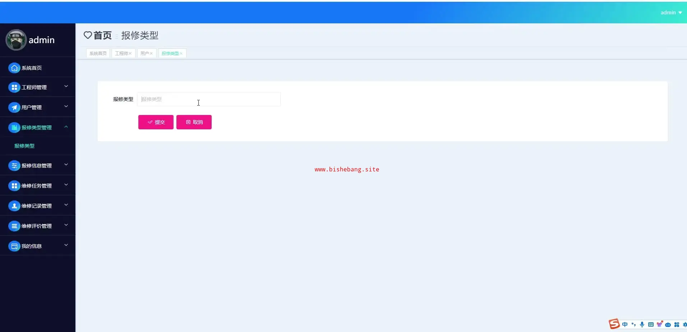Click the 维修记录管理 person icon
Screen dimensions: 687x332
click(14, 206)
